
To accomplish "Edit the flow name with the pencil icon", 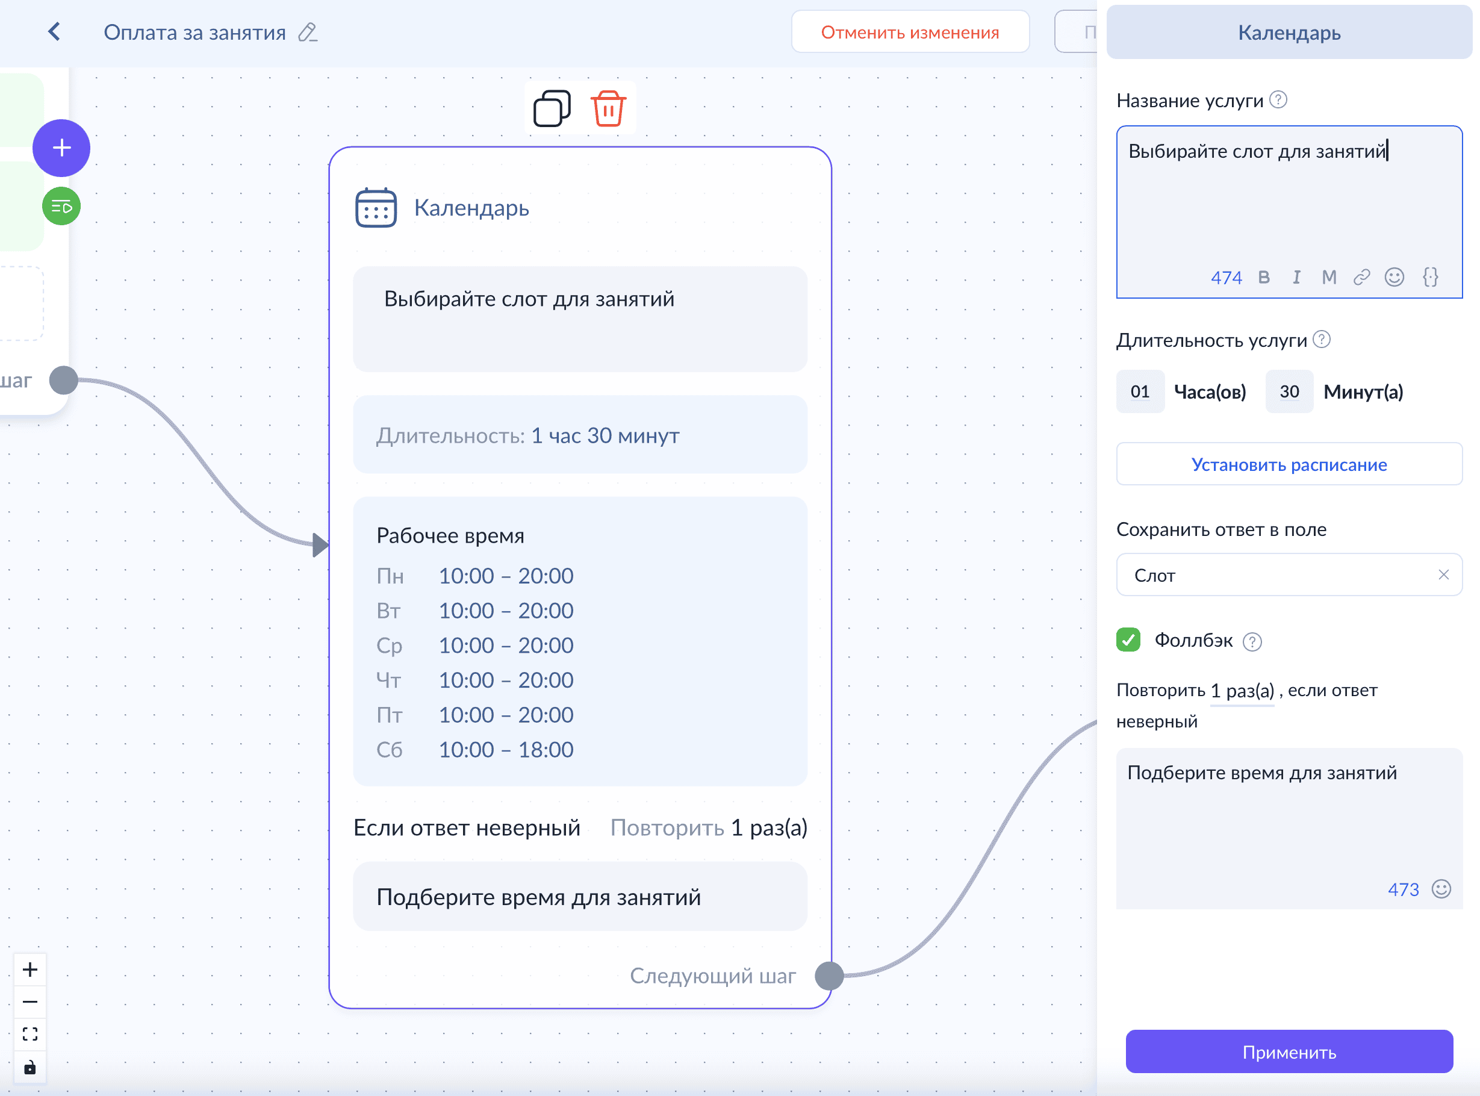I will pos(308,32).
